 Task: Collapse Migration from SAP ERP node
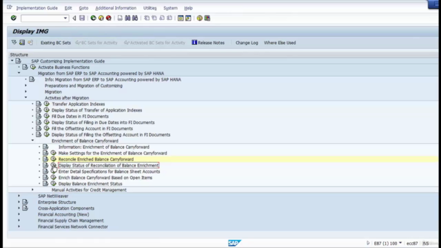[x=19, y=73]
